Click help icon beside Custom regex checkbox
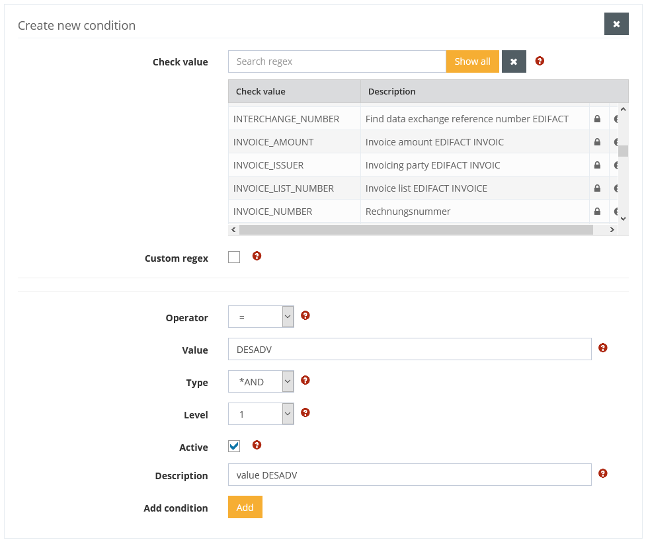 (257, 256)
